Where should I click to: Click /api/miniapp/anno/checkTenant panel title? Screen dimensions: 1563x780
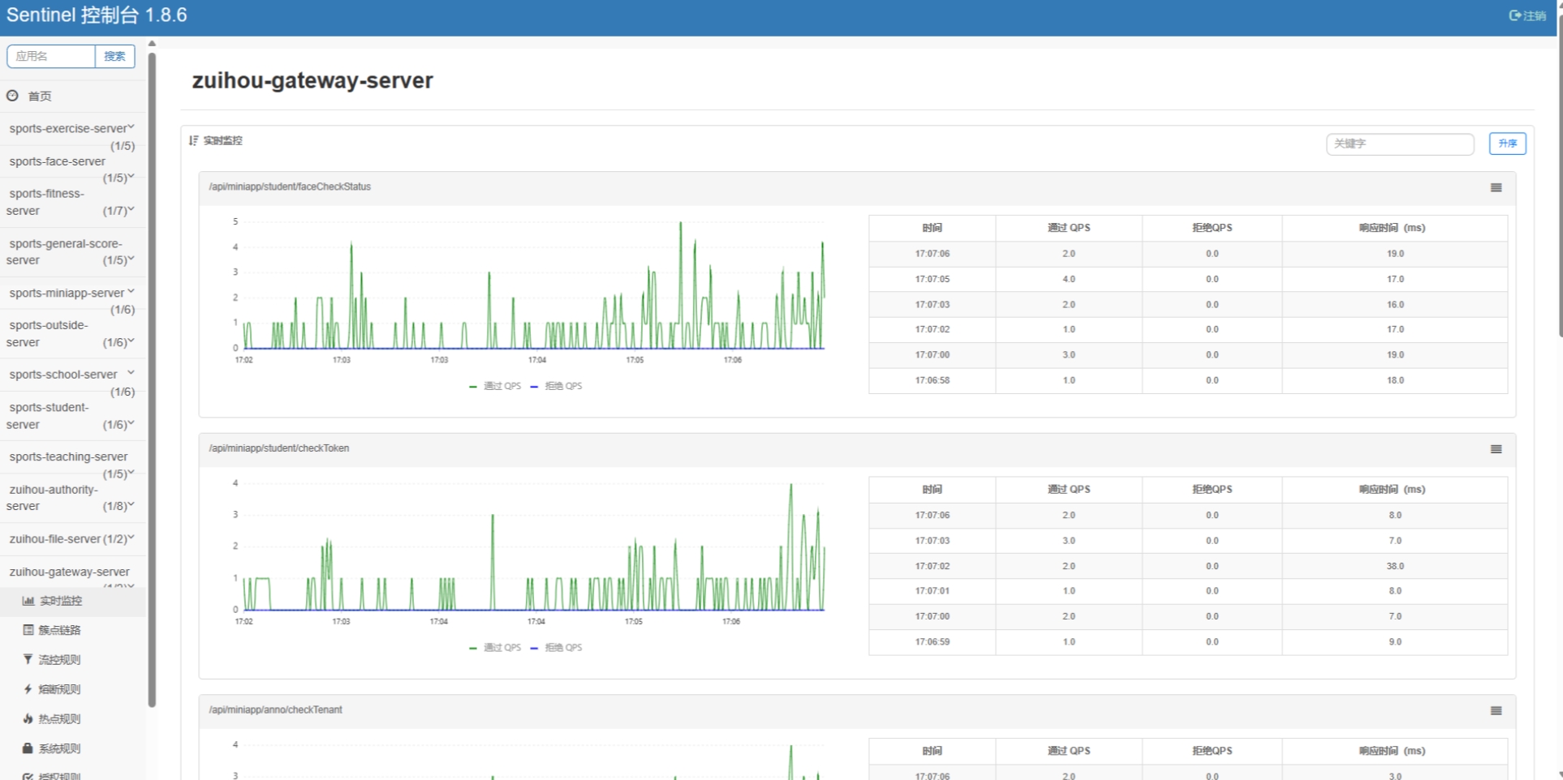click(276, 710)
